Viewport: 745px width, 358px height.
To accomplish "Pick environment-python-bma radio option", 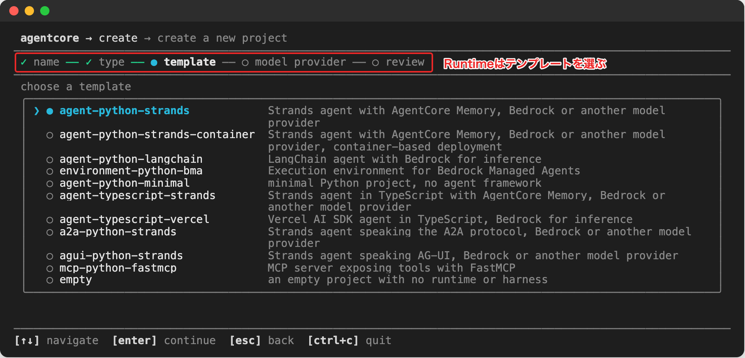I will point(49,171).
